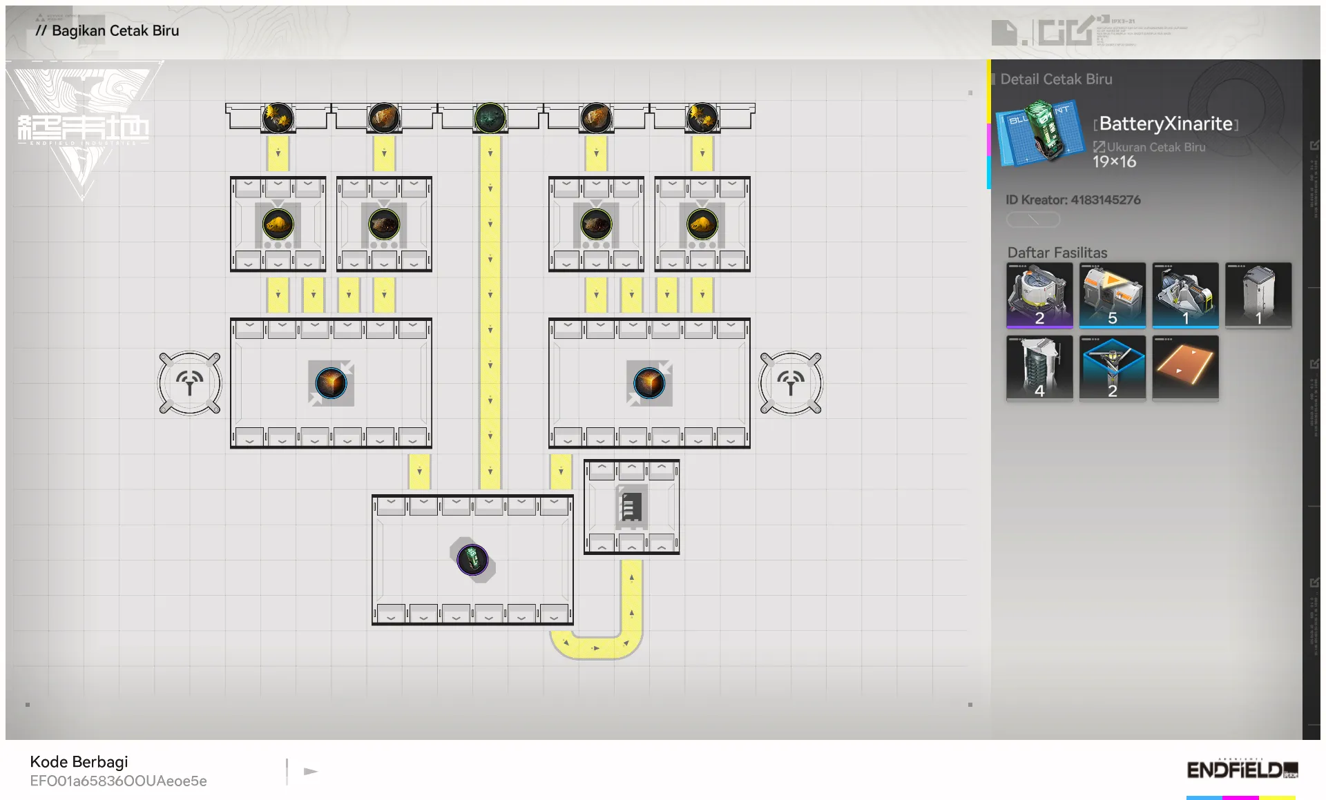Click the right power pylon icon
Image resolution: width=1326 pixels, height=800 pixels.
coord(791,383)
